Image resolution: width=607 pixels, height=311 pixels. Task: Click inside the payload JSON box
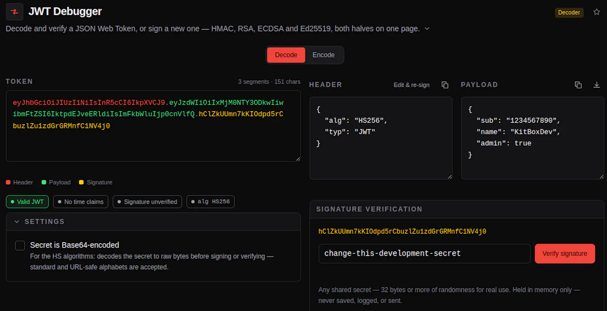pos(533,138)
